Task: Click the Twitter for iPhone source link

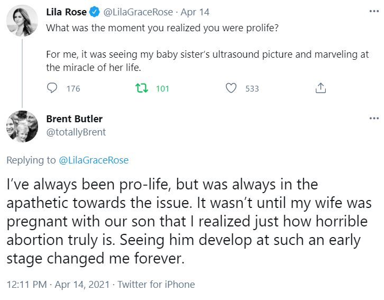Action: tap(156, 284)
